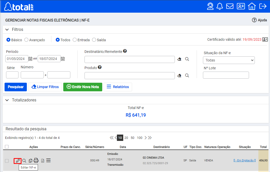This screenshot has width=270, height=172.
Task: Click the ending Número input field
Action: [59, 75]
